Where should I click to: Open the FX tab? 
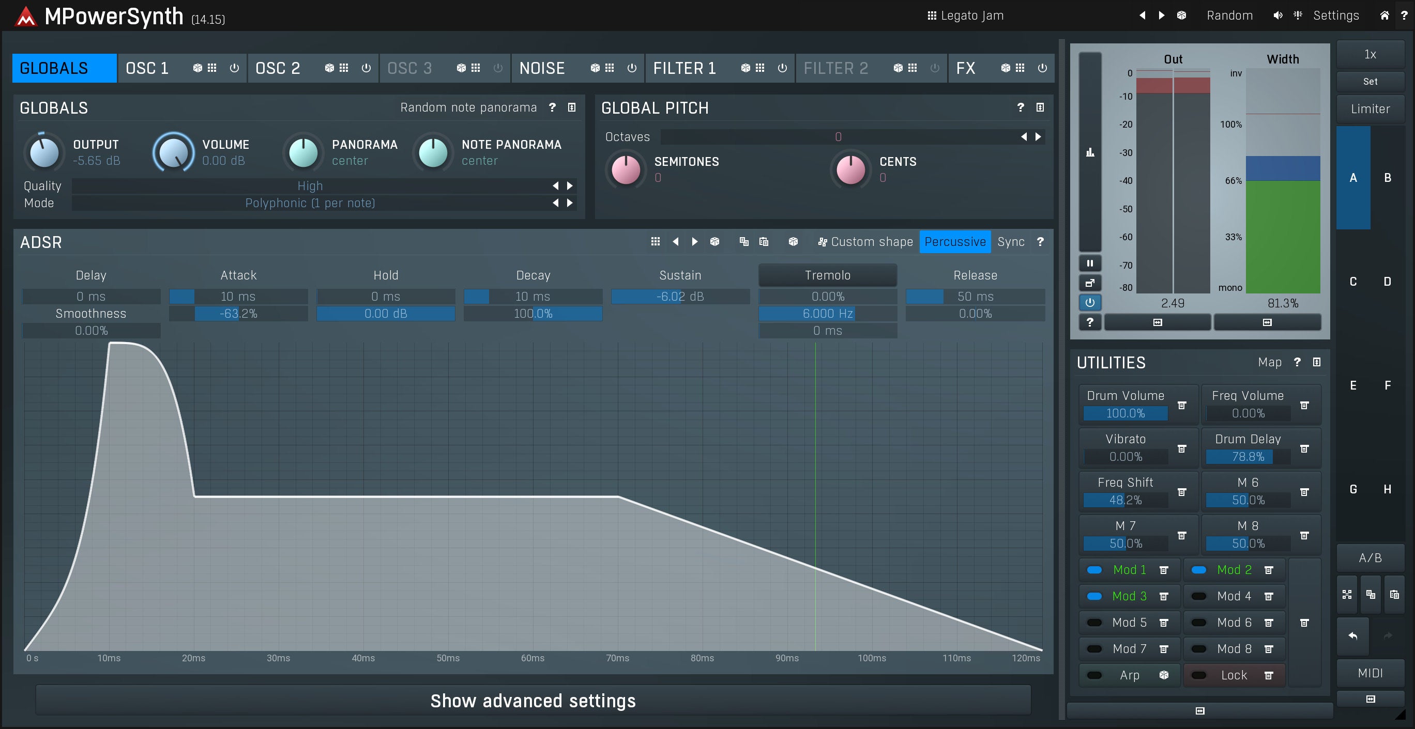pyautogui.click(x=965, y=68)
